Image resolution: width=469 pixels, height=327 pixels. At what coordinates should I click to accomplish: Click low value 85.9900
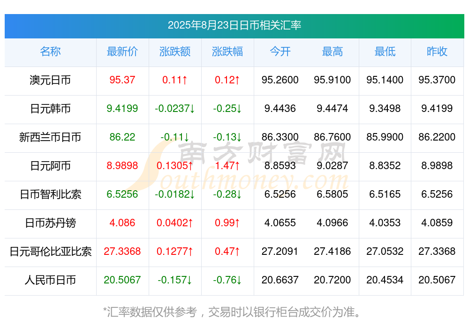point(385,137)
